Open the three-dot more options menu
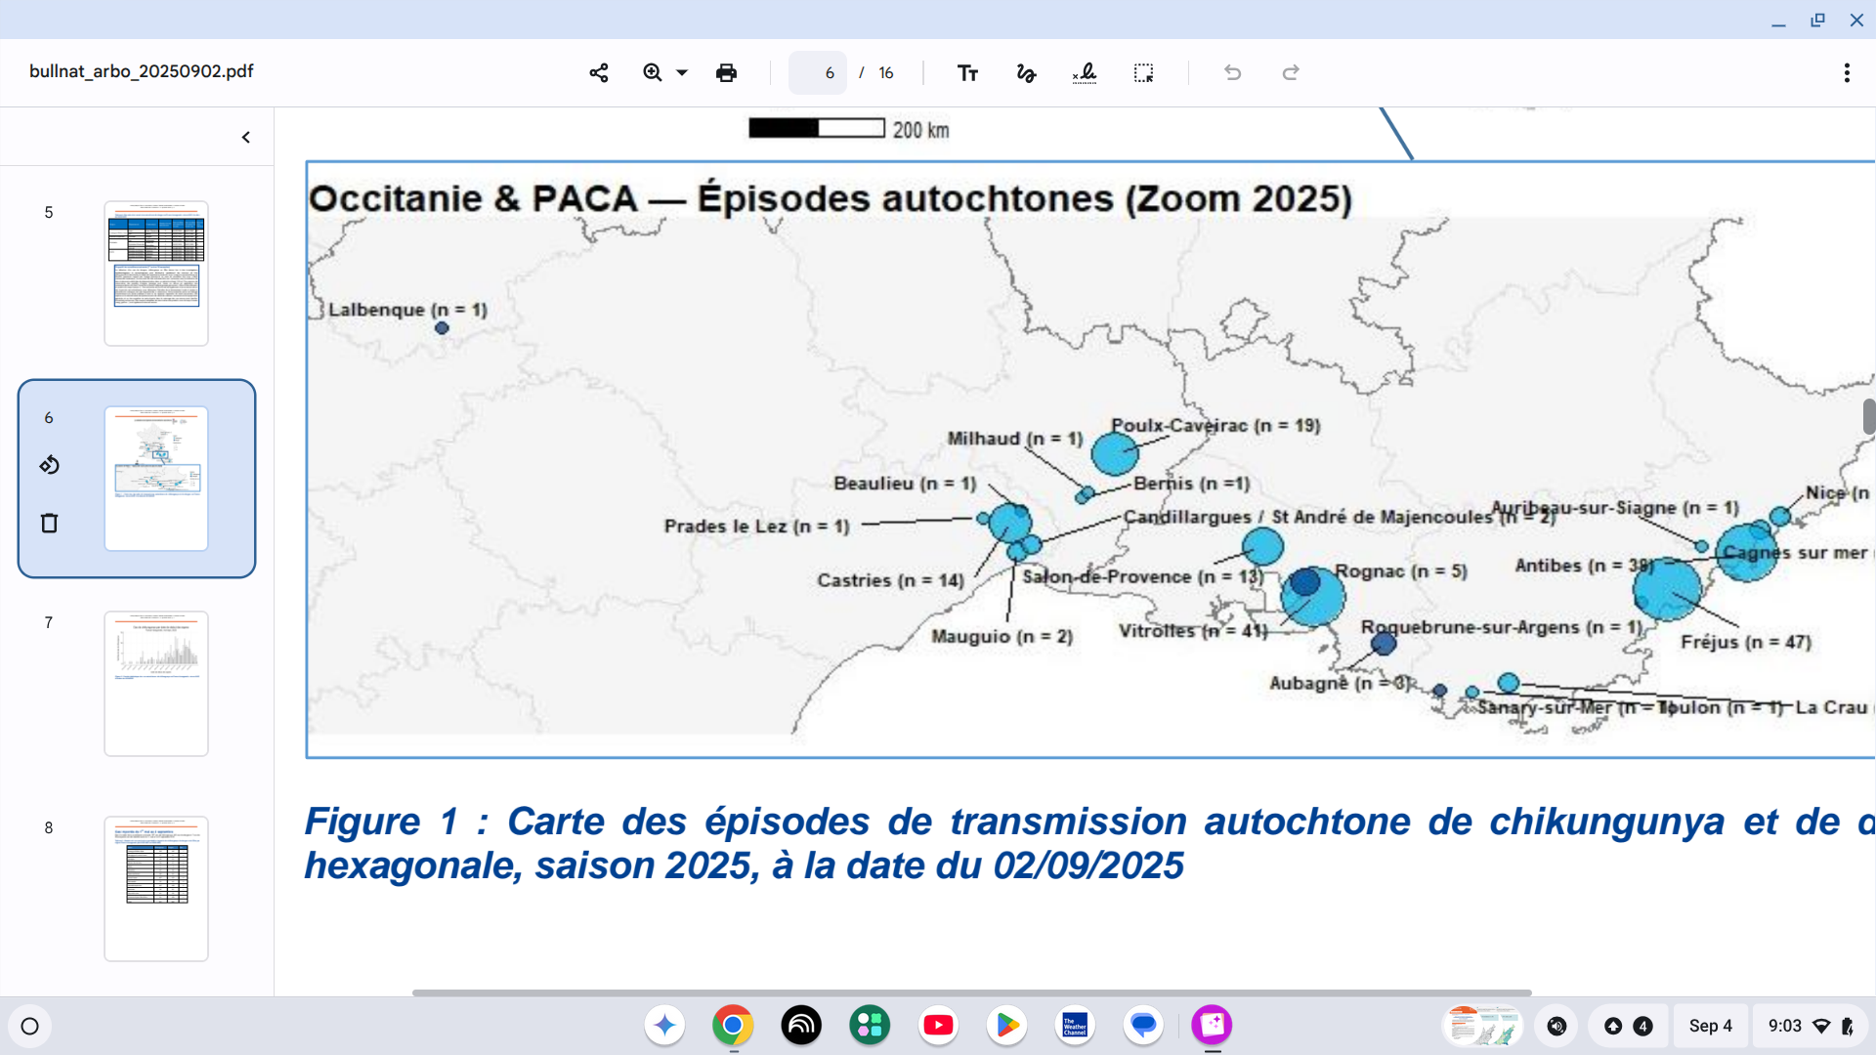Viewport: 1876px width, 1055px height. pos(1846,73)
